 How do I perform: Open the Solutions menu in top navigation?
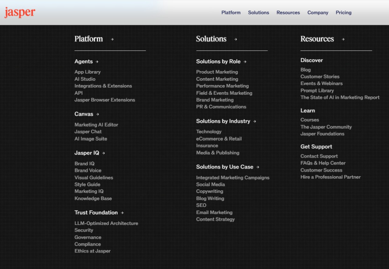coord(258,12)
